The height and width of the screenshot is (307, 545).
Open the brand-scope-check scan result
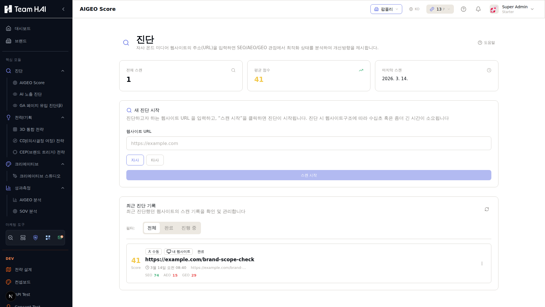point(200,260)
